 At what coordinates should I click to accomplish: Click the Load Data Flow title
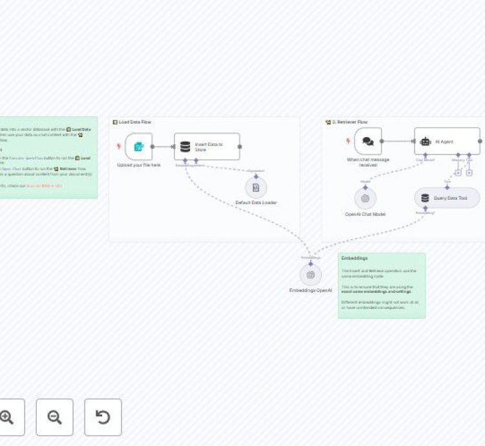coord(135,122)
